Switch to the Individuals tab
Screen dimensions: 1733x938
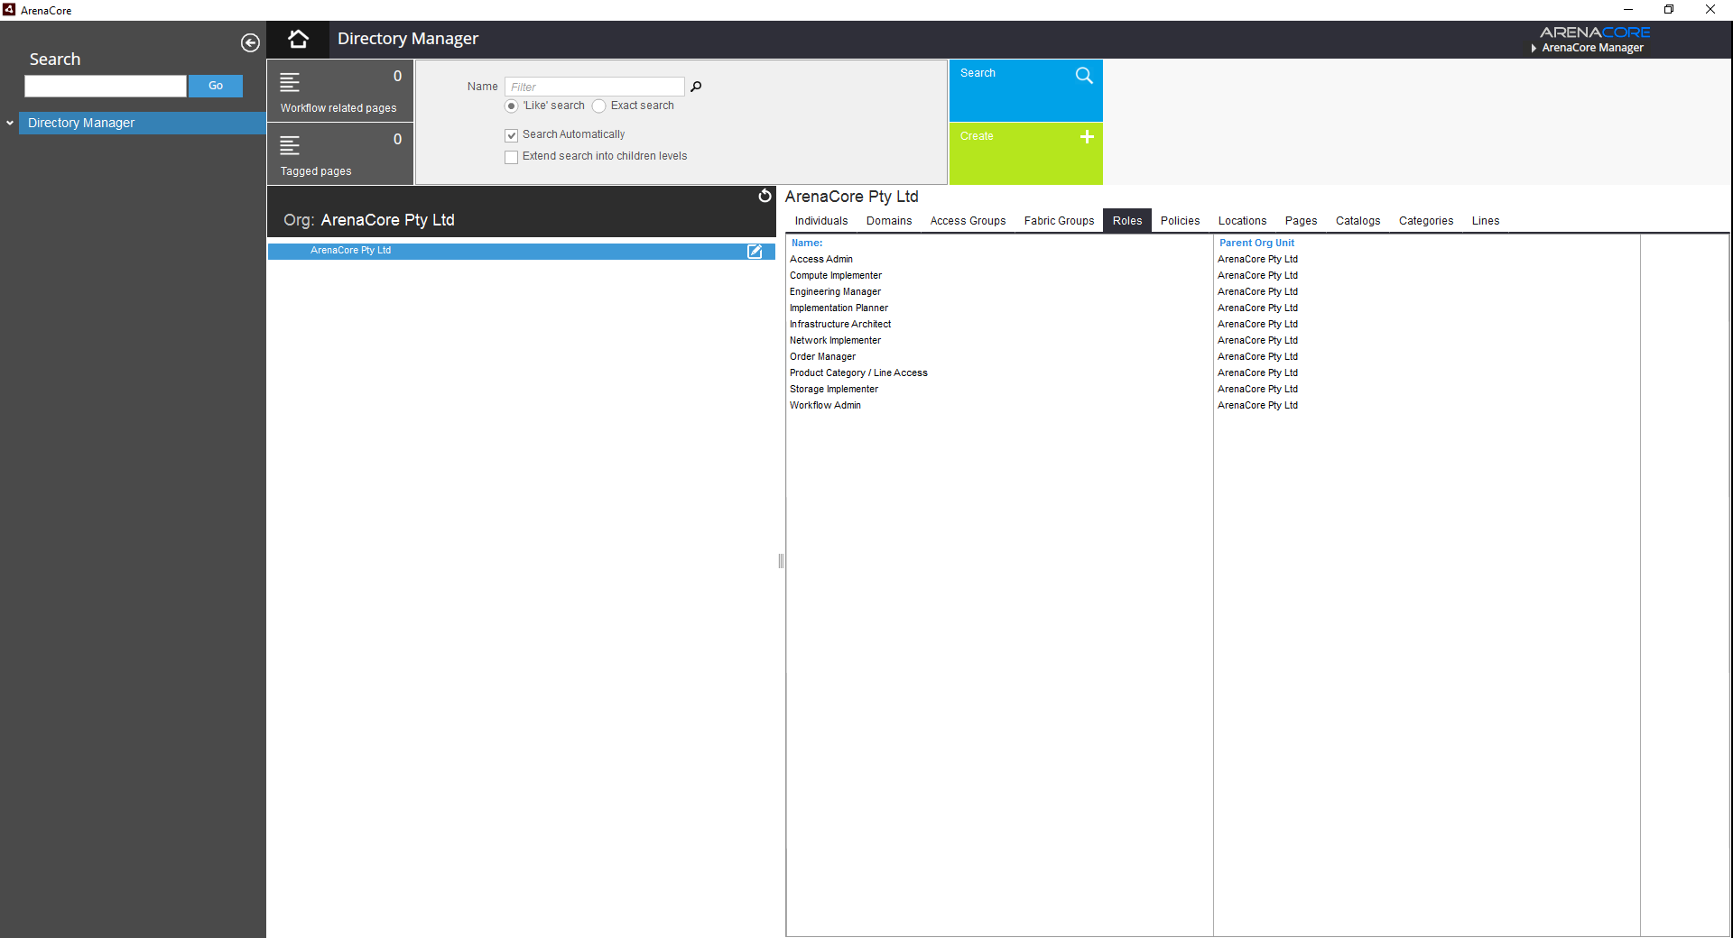pyautogui.click(x=821, y=221)
